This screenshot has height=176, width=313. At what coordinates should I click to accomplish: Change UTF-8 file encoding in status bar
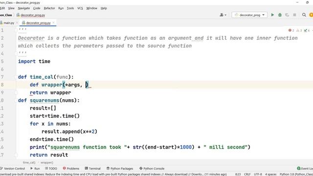click(x=258, y=174)
